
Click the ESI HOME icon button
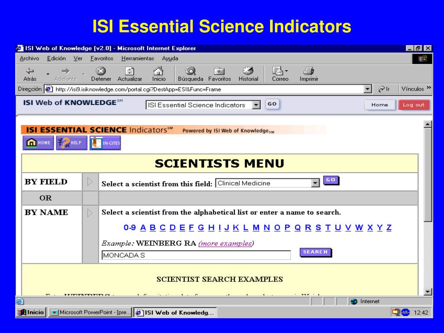pyautogui.click(x=38, y=143)
